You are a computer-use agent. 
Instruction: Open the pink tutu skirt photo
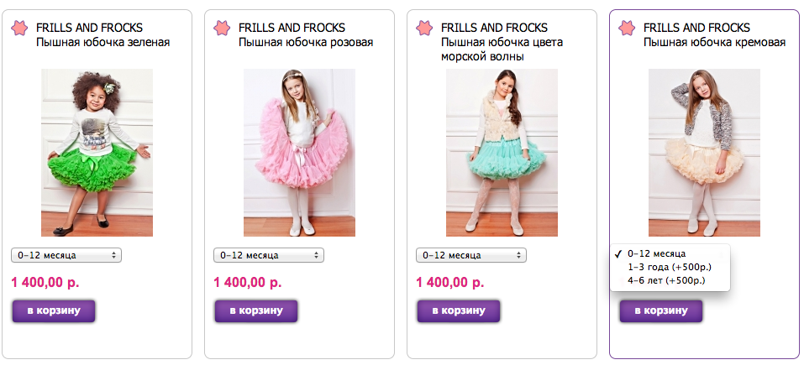click(x=299, y=153)
